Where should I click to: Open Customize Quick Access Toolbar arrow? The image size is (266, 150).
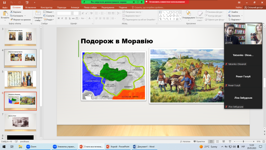click(35, 2)
